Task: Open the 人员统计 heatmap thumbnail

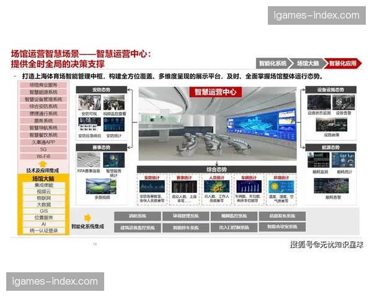Action: pyautogui.click(x=216, y=186)
